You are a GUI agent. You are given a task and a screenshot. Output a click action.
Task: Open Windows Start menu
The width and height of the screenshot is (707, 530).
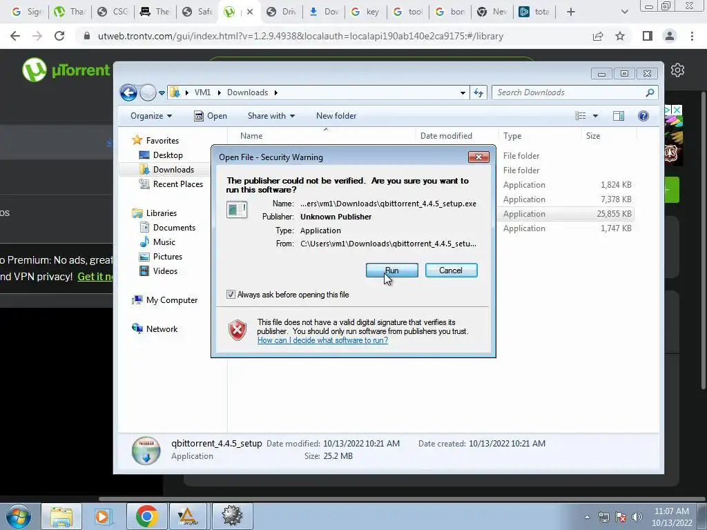19,516
